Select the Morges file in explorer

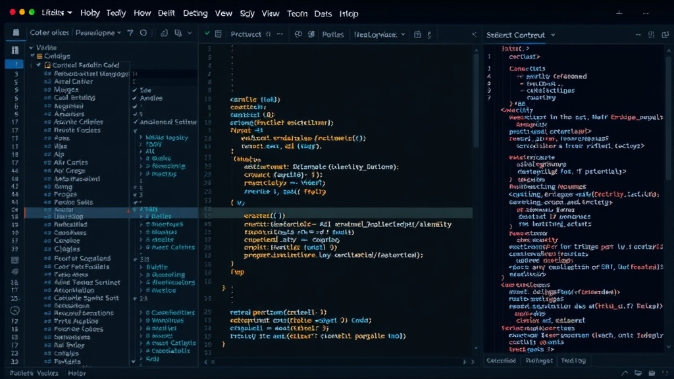coord(65,89)
